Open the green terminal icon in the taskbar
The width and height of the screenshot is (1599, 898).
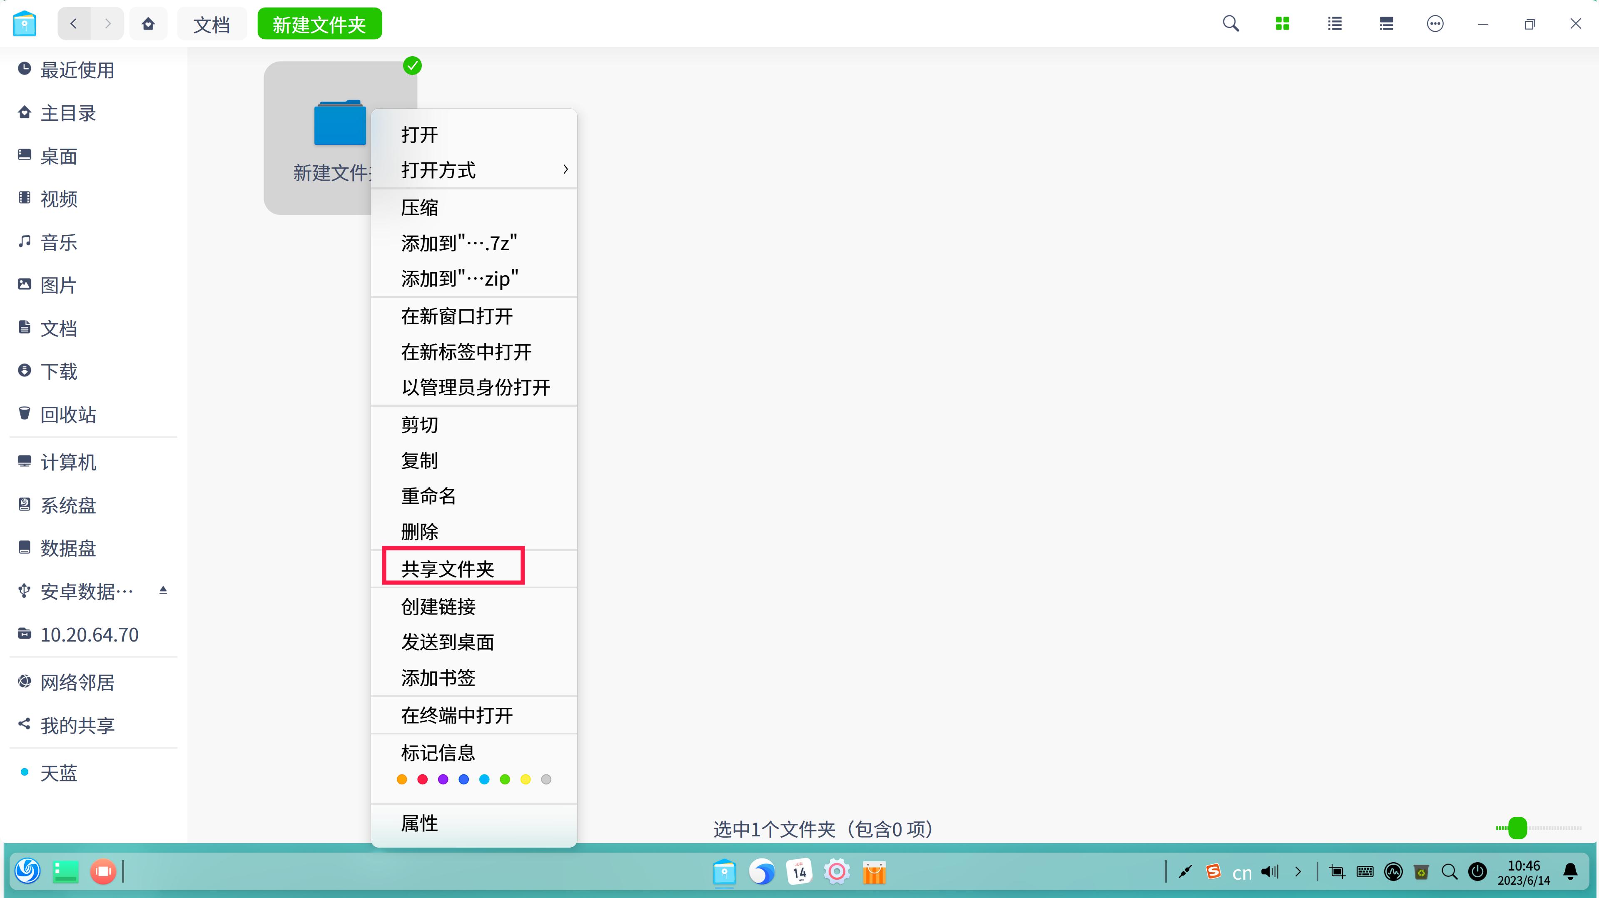pos(65,871)
